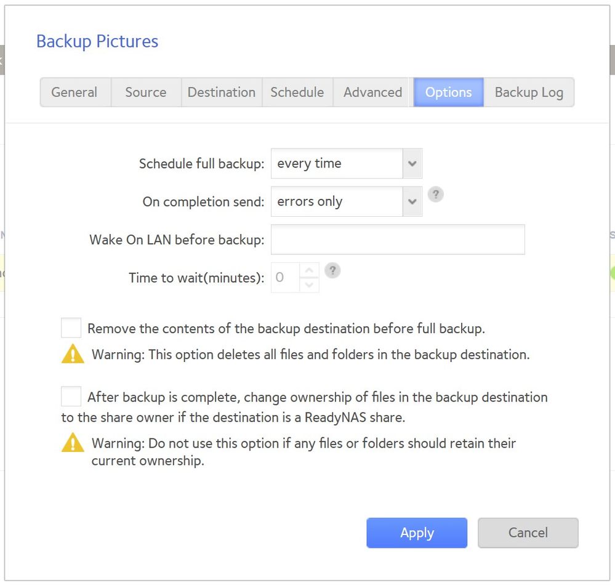Click warning triangle about file ownership

tap(73, 443)
